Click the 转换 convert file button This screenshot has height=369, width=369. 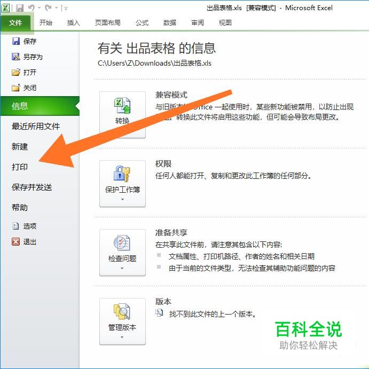coord(122,115)
